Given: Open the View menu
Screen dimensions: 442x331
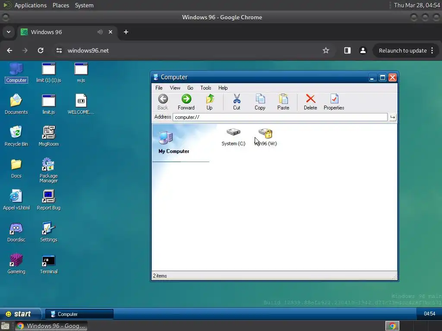Looking at the screenshot, I should point(175,88).
